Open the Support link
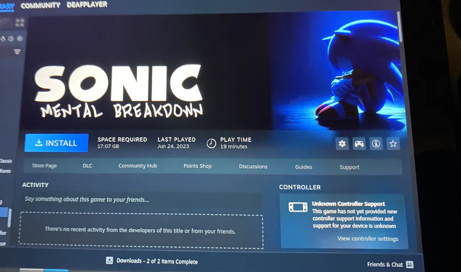The width and height of the screenshot is (461, 272). (x=349, y=168)
